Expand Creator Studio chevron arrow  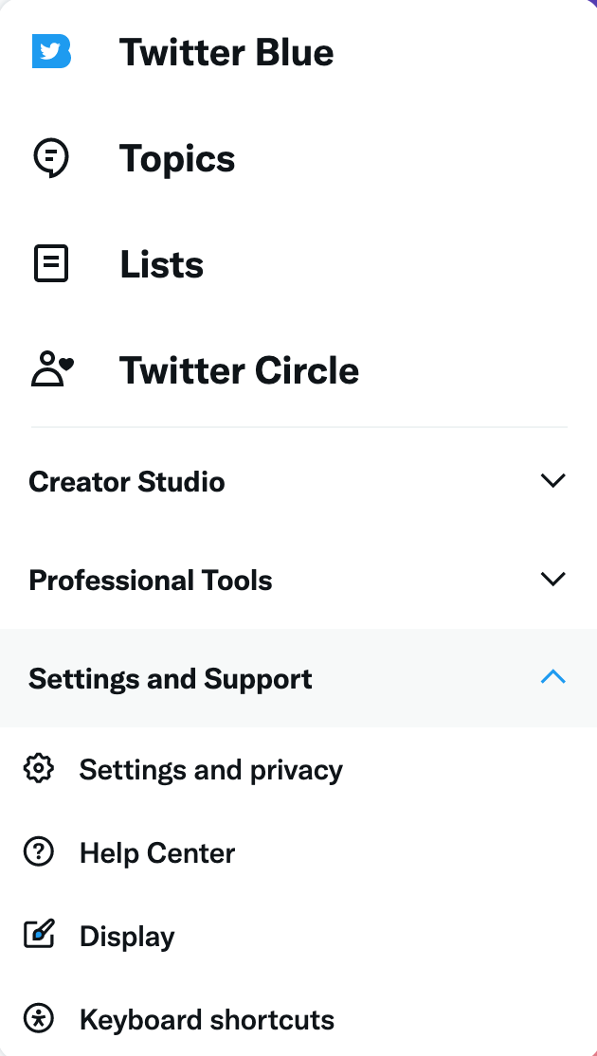pos(552,481)
